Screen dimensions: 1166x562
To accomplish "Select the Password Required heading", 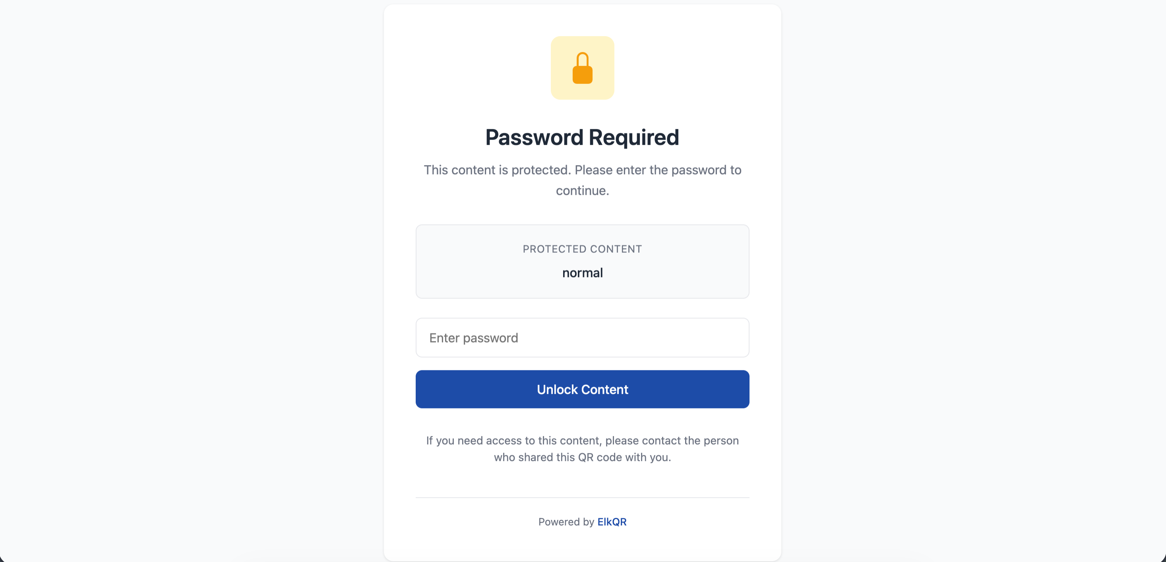I will click(582, 137).
